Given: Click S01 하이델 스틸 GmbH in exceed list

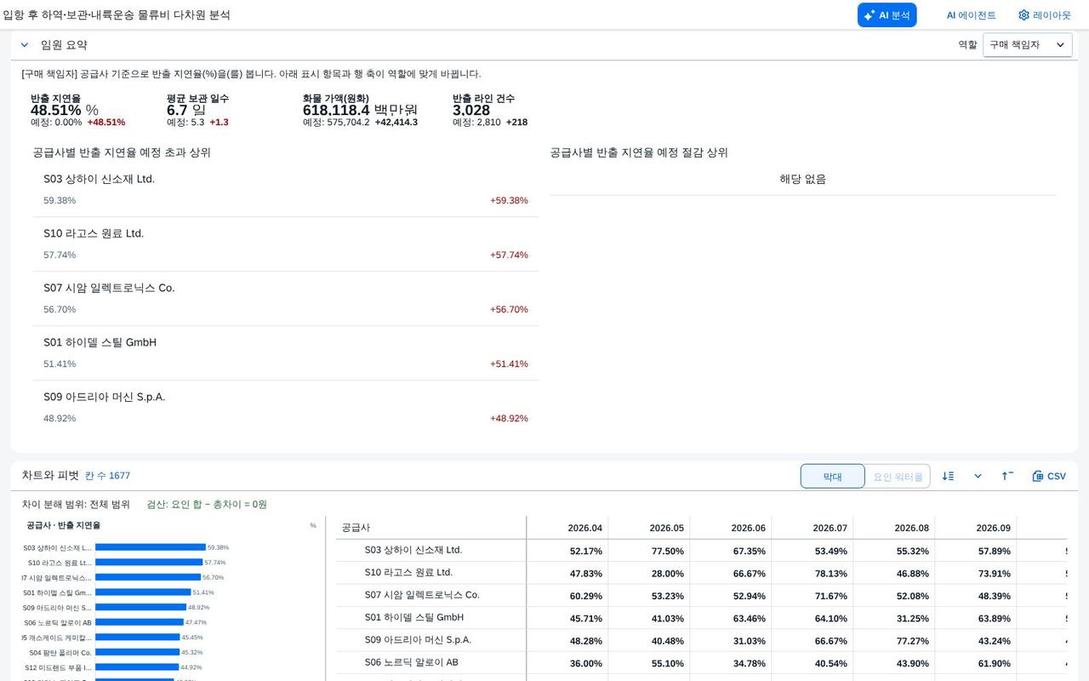Looking at the screenshot, I should tap(285, 353).
